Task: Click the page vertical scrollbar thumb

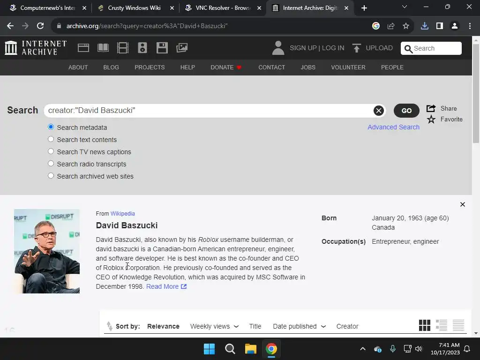Action: 476,93
